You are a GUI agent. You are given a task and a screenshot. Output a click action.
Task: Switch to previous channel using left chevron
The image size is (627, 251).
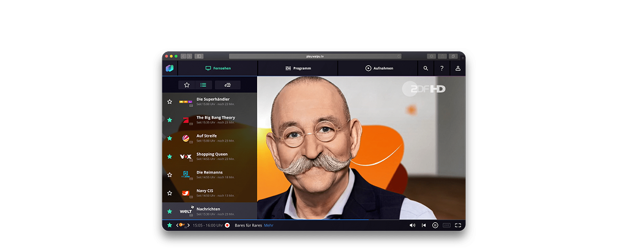tap(177, 225)
